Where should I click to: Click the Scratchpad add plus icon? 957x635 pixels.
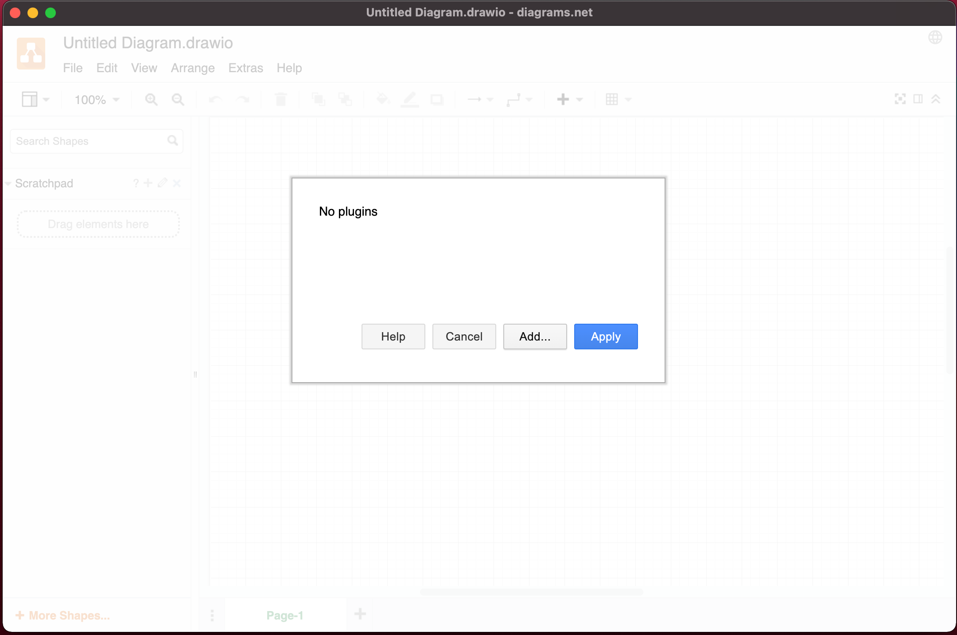[148, 183]
